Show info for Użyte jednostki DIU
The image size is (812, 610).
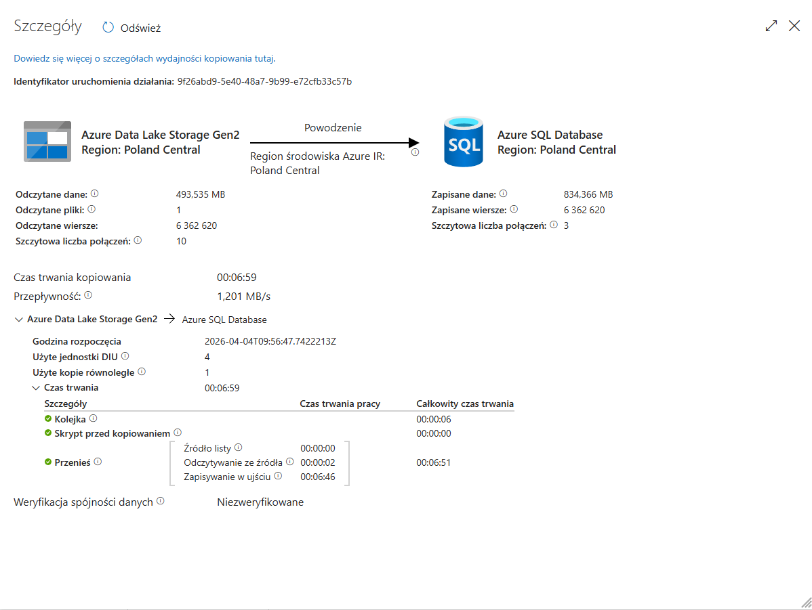pyautogui.click(x=125, y=356)
